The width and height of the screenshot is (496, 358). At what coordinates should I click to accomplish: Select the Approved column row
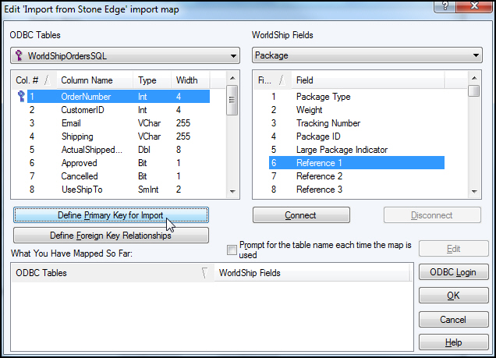119,163
